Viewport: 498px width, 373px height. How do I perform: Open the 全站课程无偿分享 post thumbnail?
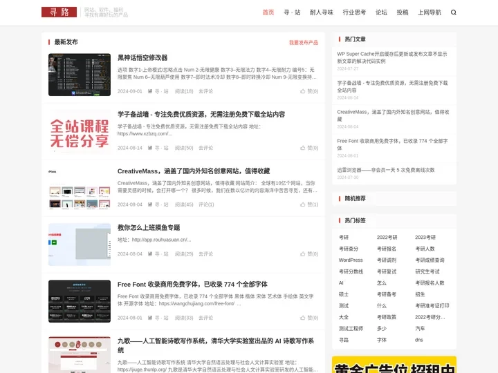coord(80,131)
